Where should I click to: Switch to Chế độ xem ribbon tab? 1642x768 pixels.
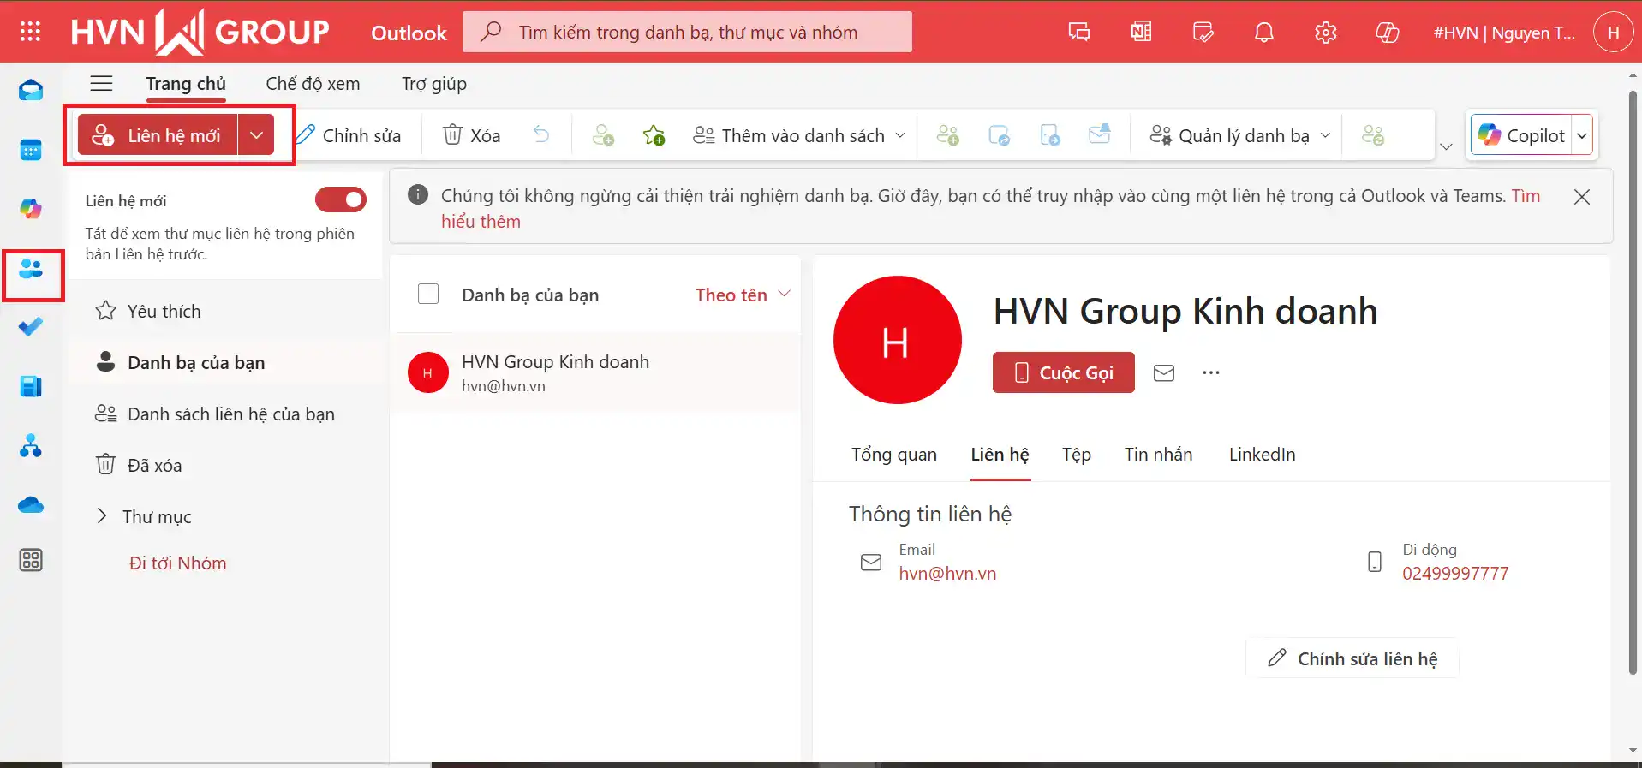click(313, 83)
